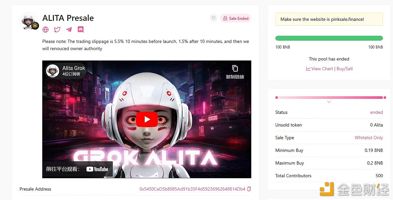Image resolution: width=393 pixels, height=200 pixels.
Task: Click the '4位订阅者' subscriber count
Action: [71, 74]
